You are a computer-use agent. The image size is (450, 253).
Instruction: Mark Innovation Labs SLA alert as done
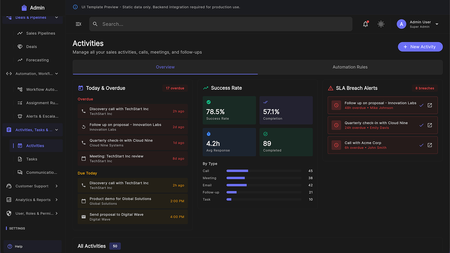[x=422, y=105]
